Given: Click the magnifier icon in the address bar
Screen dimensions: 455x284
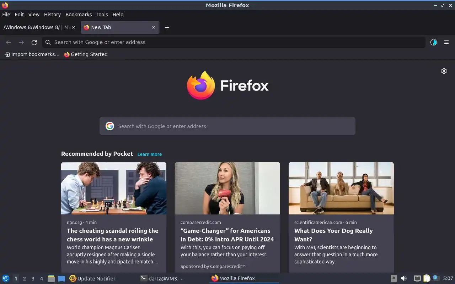Looking at the screenshot, I should pos(48,42).
